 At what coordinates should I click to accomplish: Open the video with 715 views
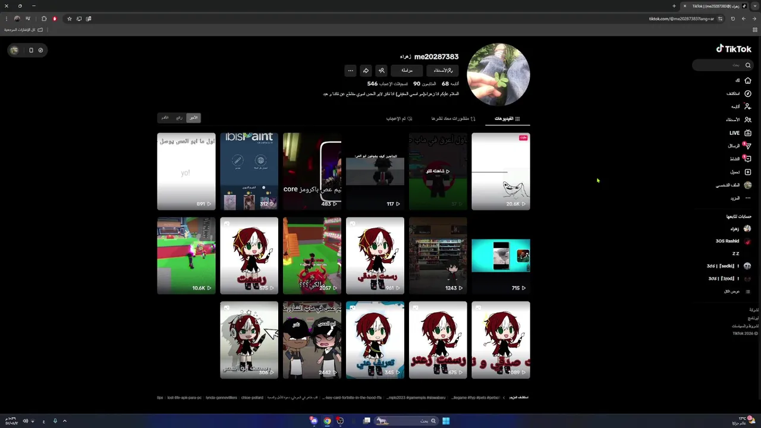click(501, 256)
